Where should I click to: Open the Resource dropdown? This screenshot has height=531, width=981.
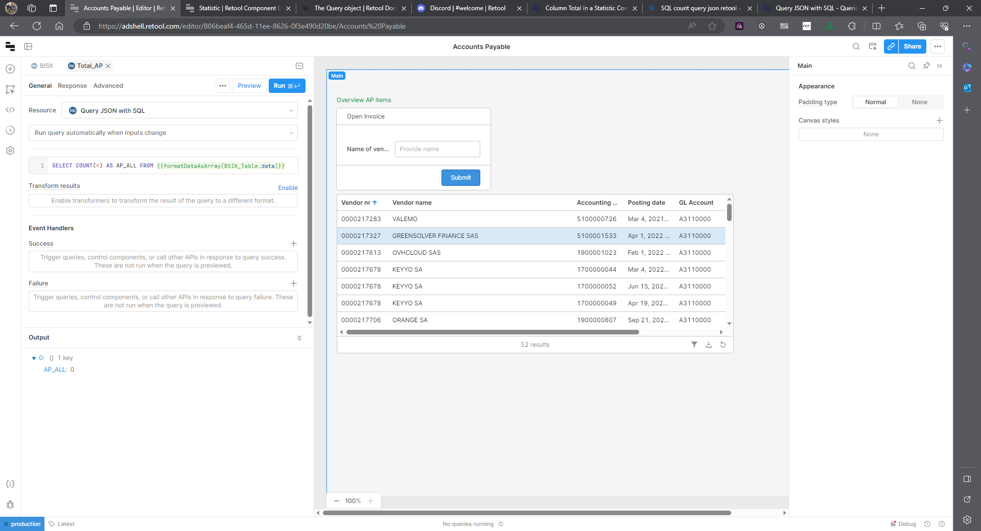179,111
